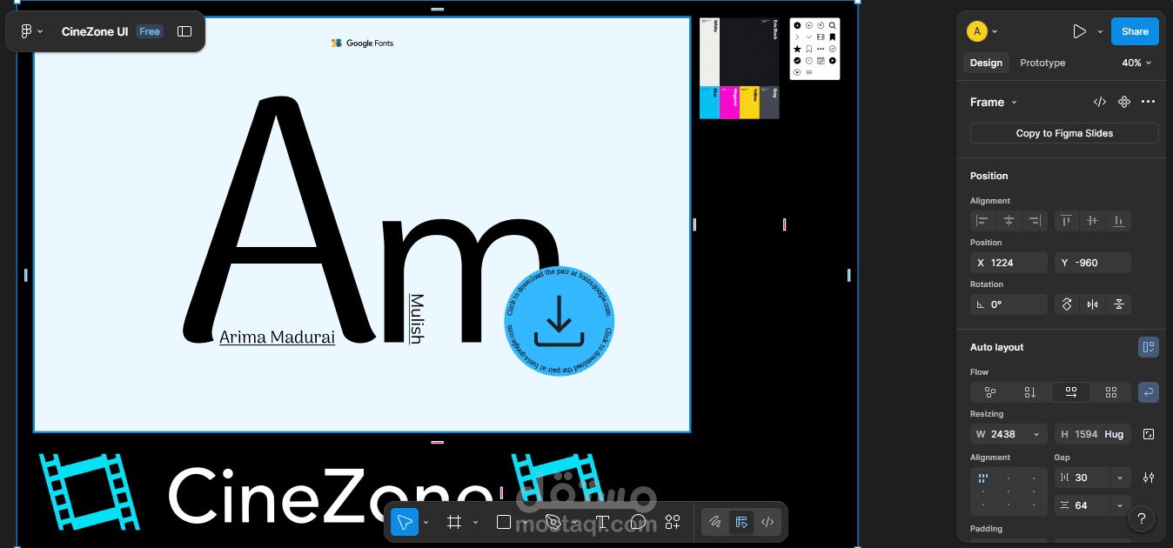Open the Actions and components tool

pos(673,522)
